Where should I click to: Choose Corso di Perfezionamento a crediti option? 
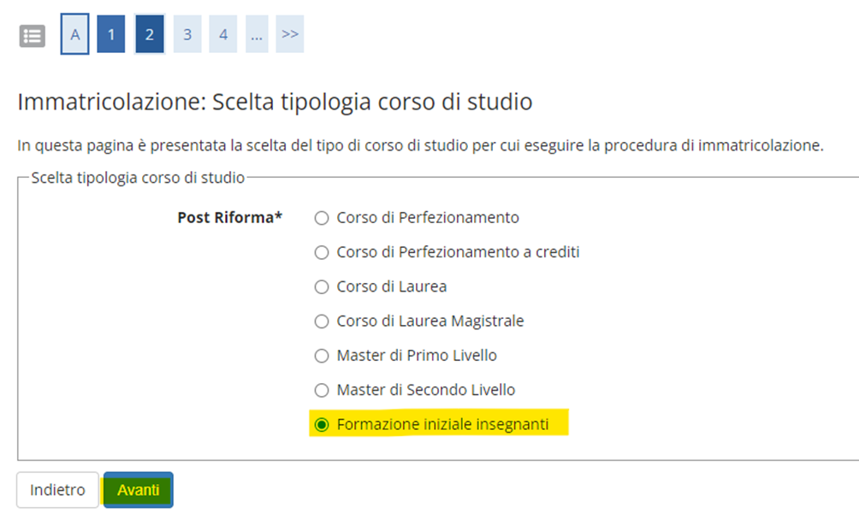point(322,252)
